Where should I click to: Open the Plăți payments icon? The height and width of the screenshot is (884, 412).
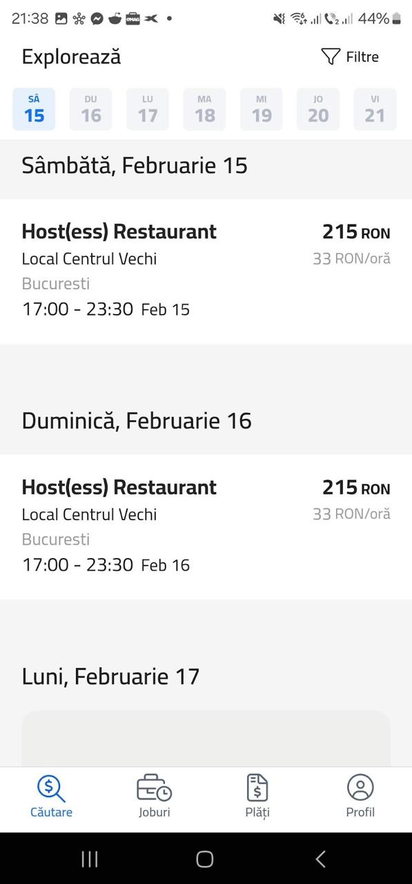(257, 788)
